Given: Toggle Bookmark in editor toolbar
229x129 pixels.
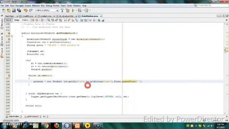Looking at the screenshot, I should click(x=77, y=20).
